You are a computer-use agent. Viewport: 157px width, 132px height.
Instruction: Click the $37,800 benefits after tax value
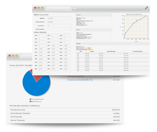[x=116, y=80]
